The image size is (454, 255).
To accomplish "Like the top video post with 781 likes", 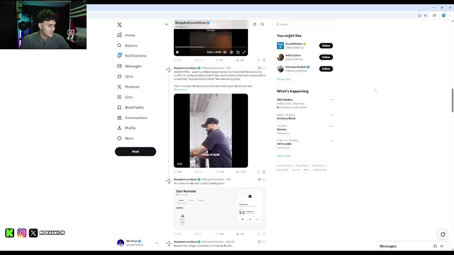I will 219,60.
